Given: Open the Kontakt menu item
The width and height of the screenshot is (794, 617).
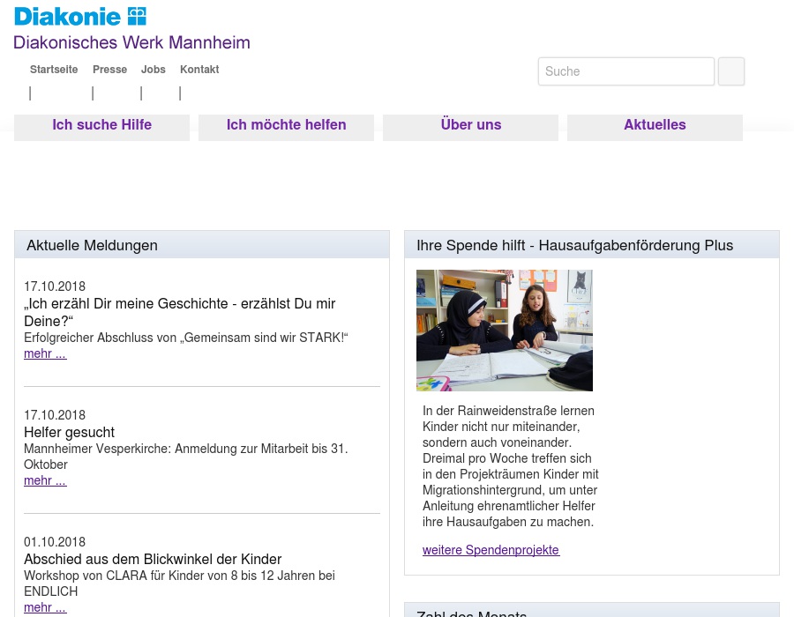Looking at the screenshot, I should pos(199,70).
